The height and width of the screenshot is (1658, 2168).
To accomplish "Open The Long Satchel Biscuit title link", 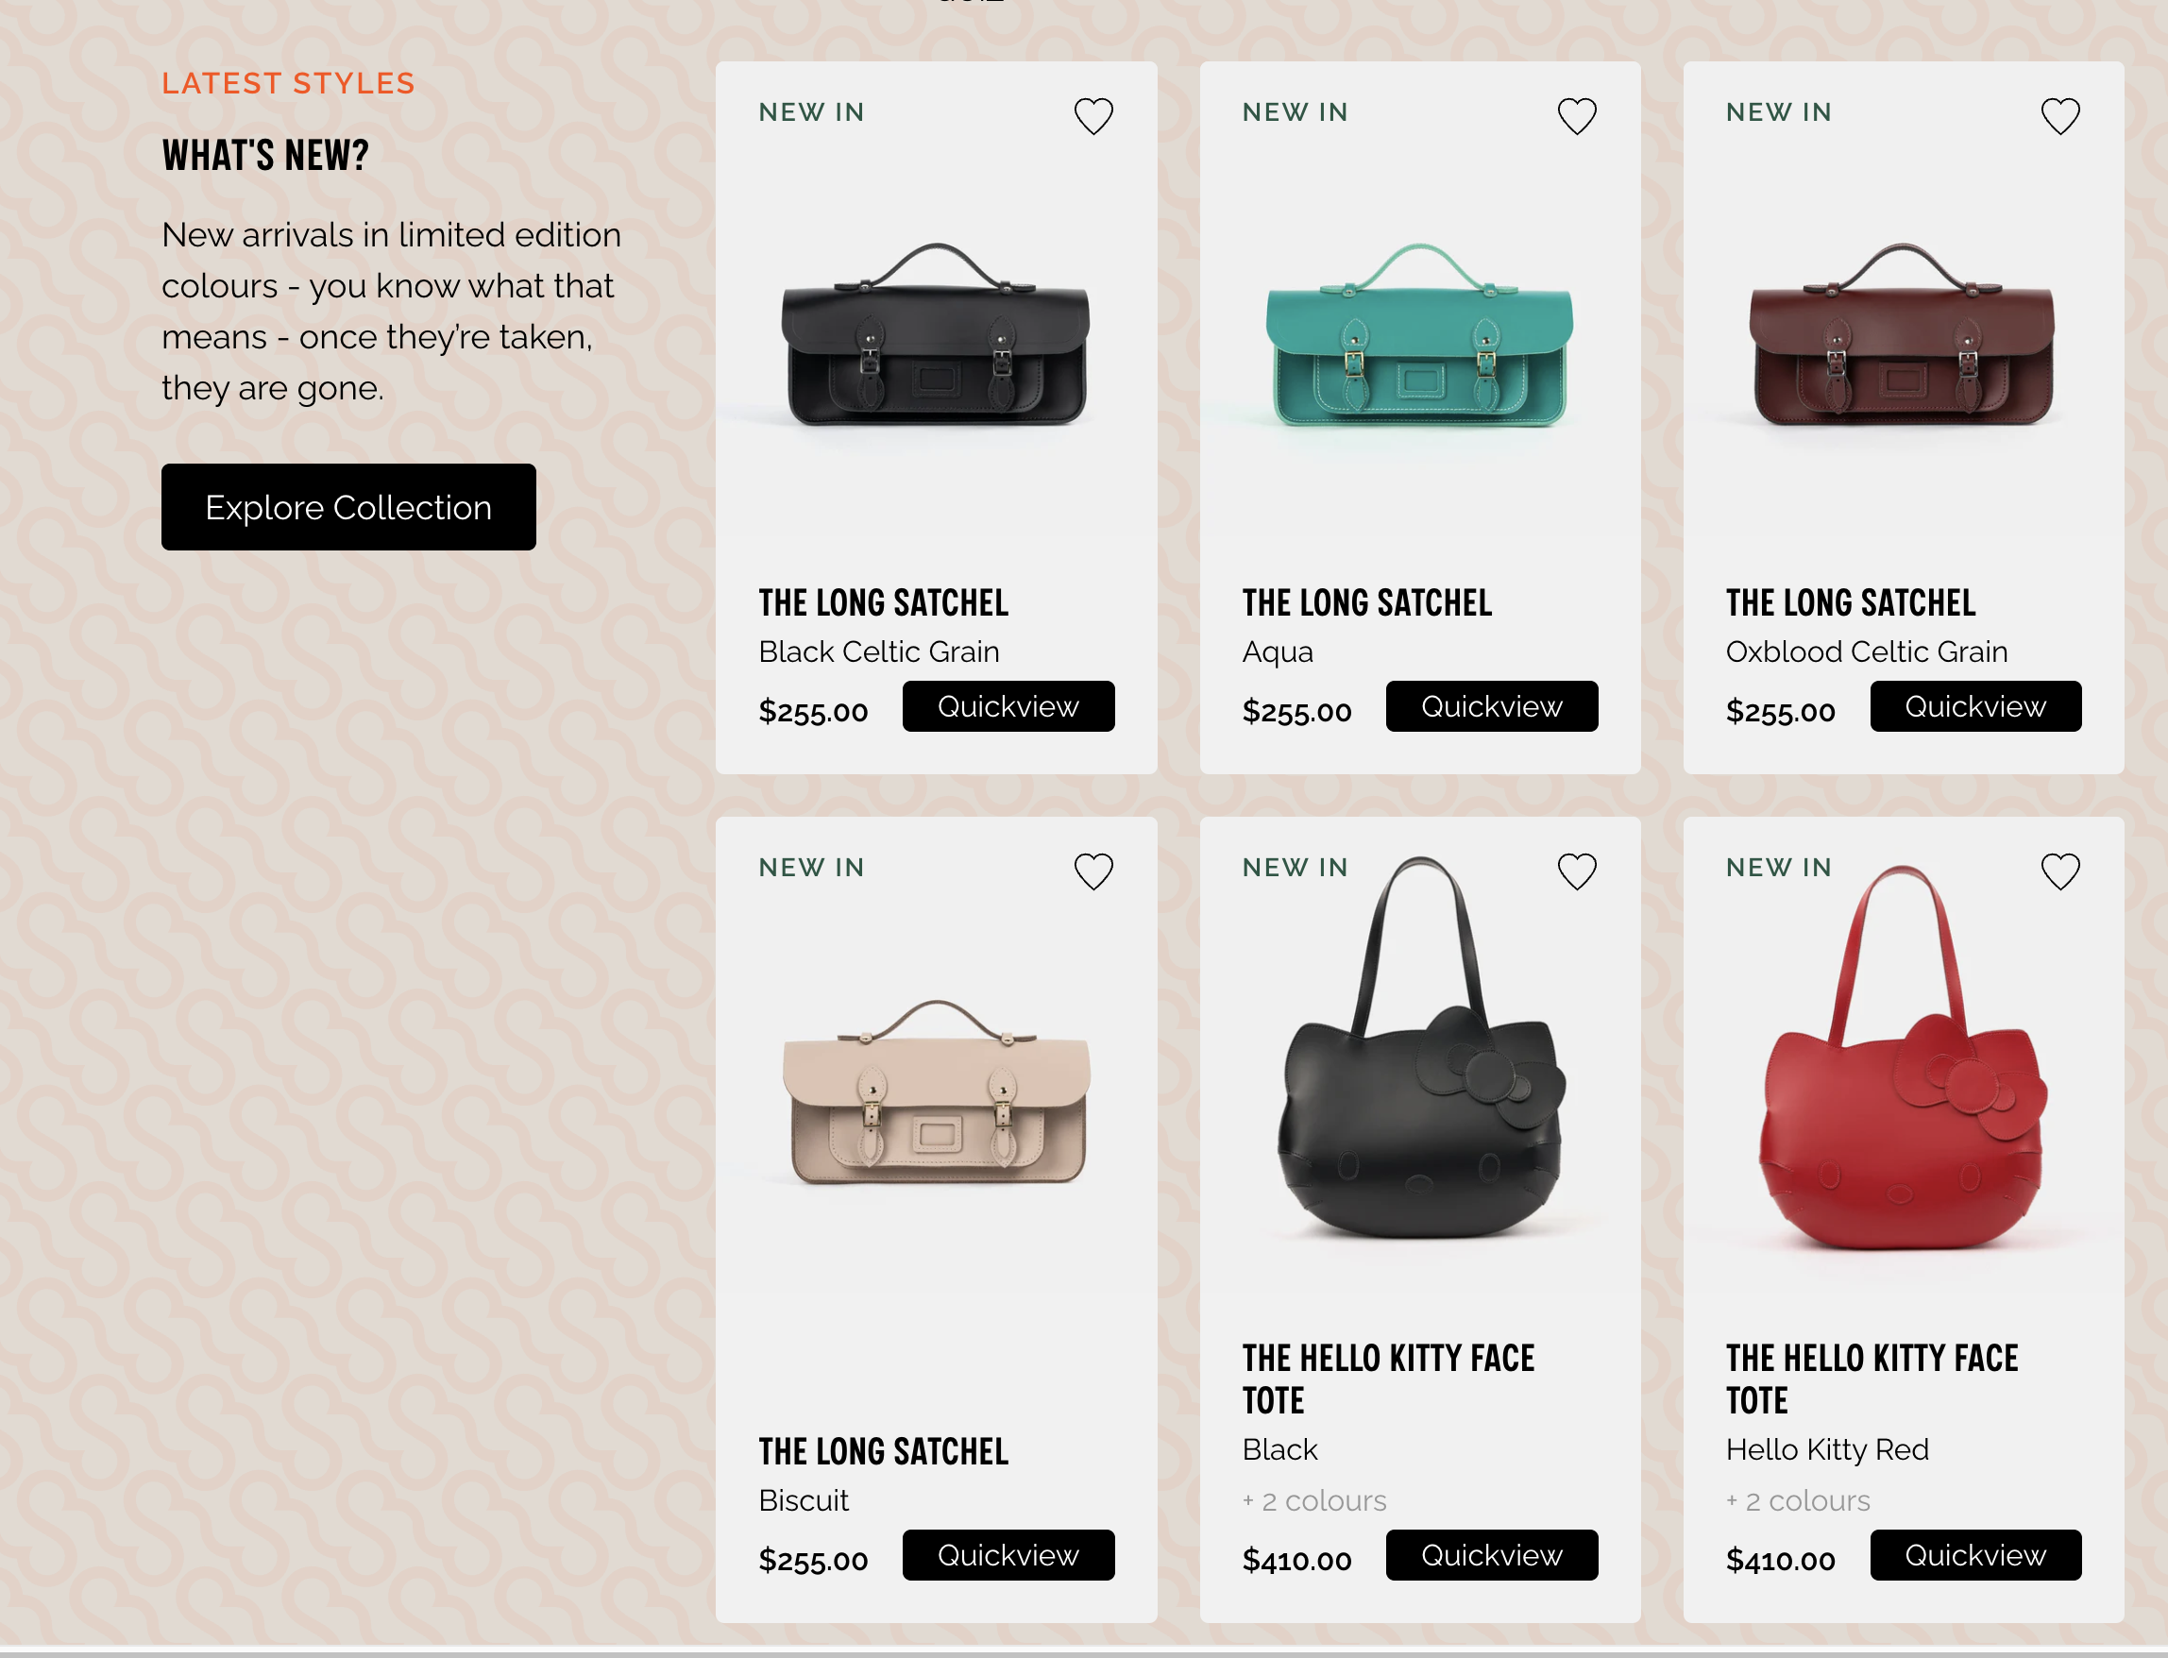I will (x=883, y=1450).
